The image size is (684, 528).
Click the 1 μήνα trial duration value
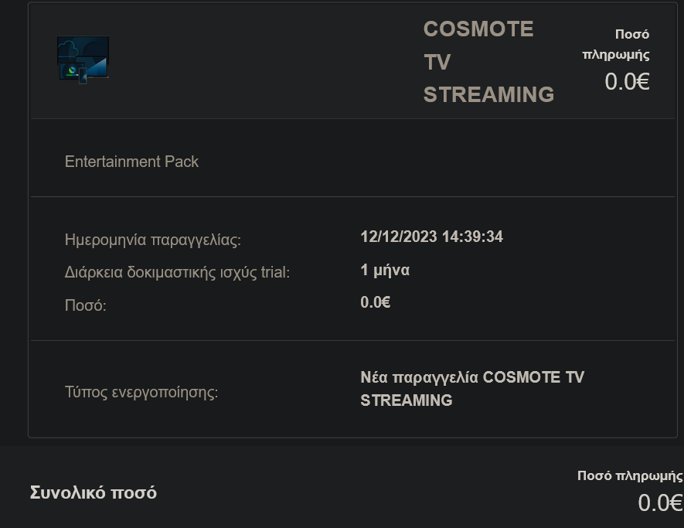(x=385, y=271)
